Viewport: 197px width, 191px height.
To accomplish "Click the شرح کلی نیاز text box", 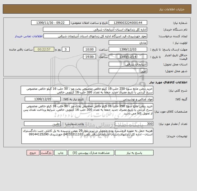I will click(x=87, y=91).
